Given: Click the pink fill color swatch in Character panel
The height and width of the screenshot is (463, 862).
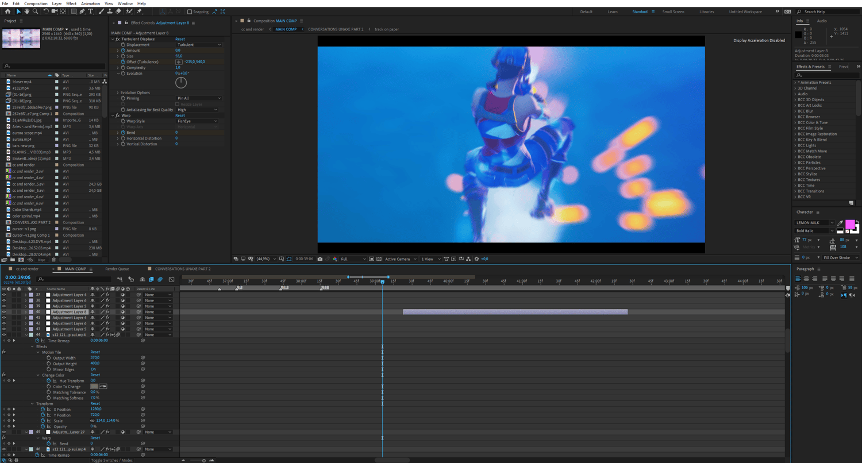Looking at the screenshot, I should [849, 224].
